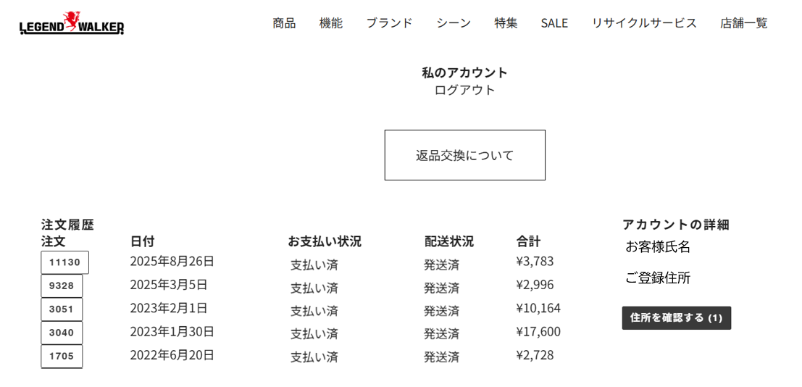Select order number 3051
Screen dimensions: 802x387
[62, 309]
